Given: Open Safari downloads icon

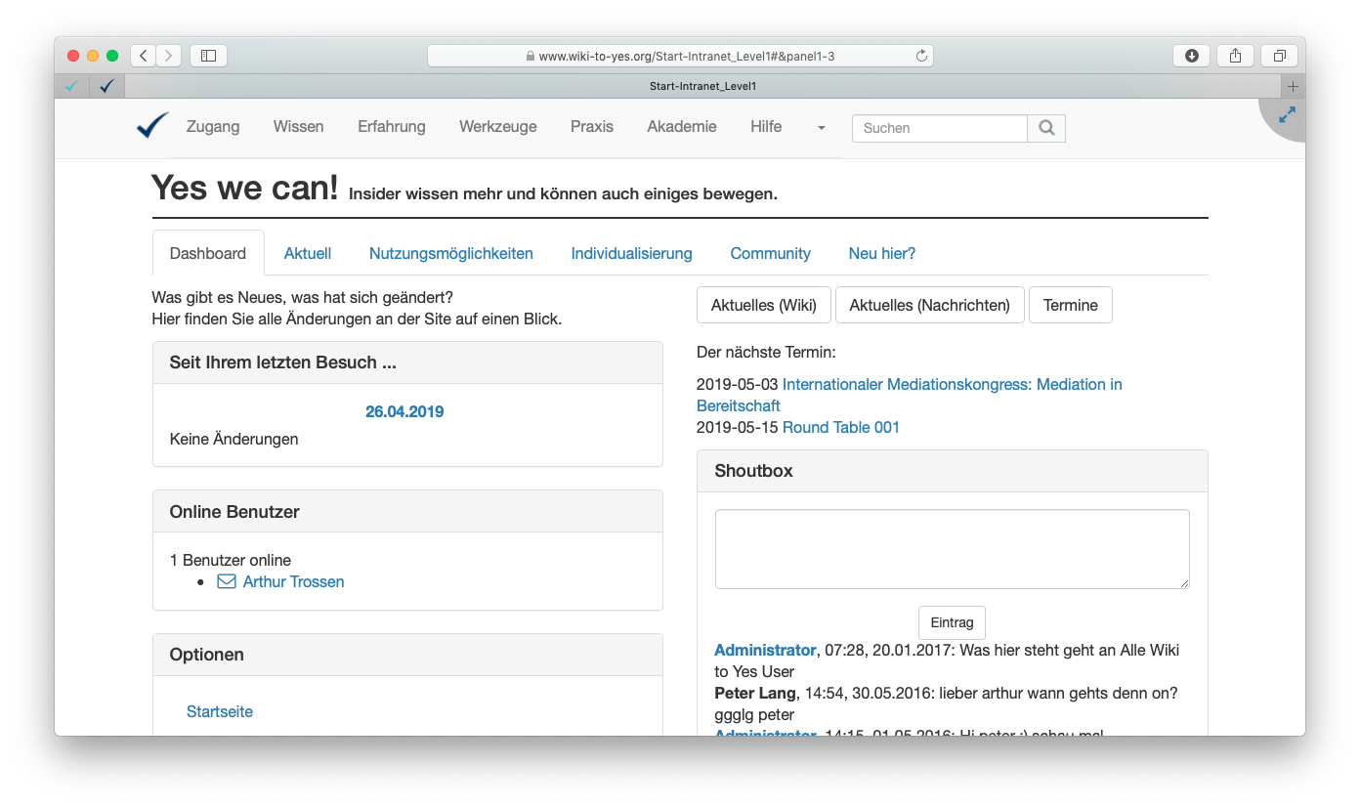Looking at the screenshot, I should (x=1191, y=56).
